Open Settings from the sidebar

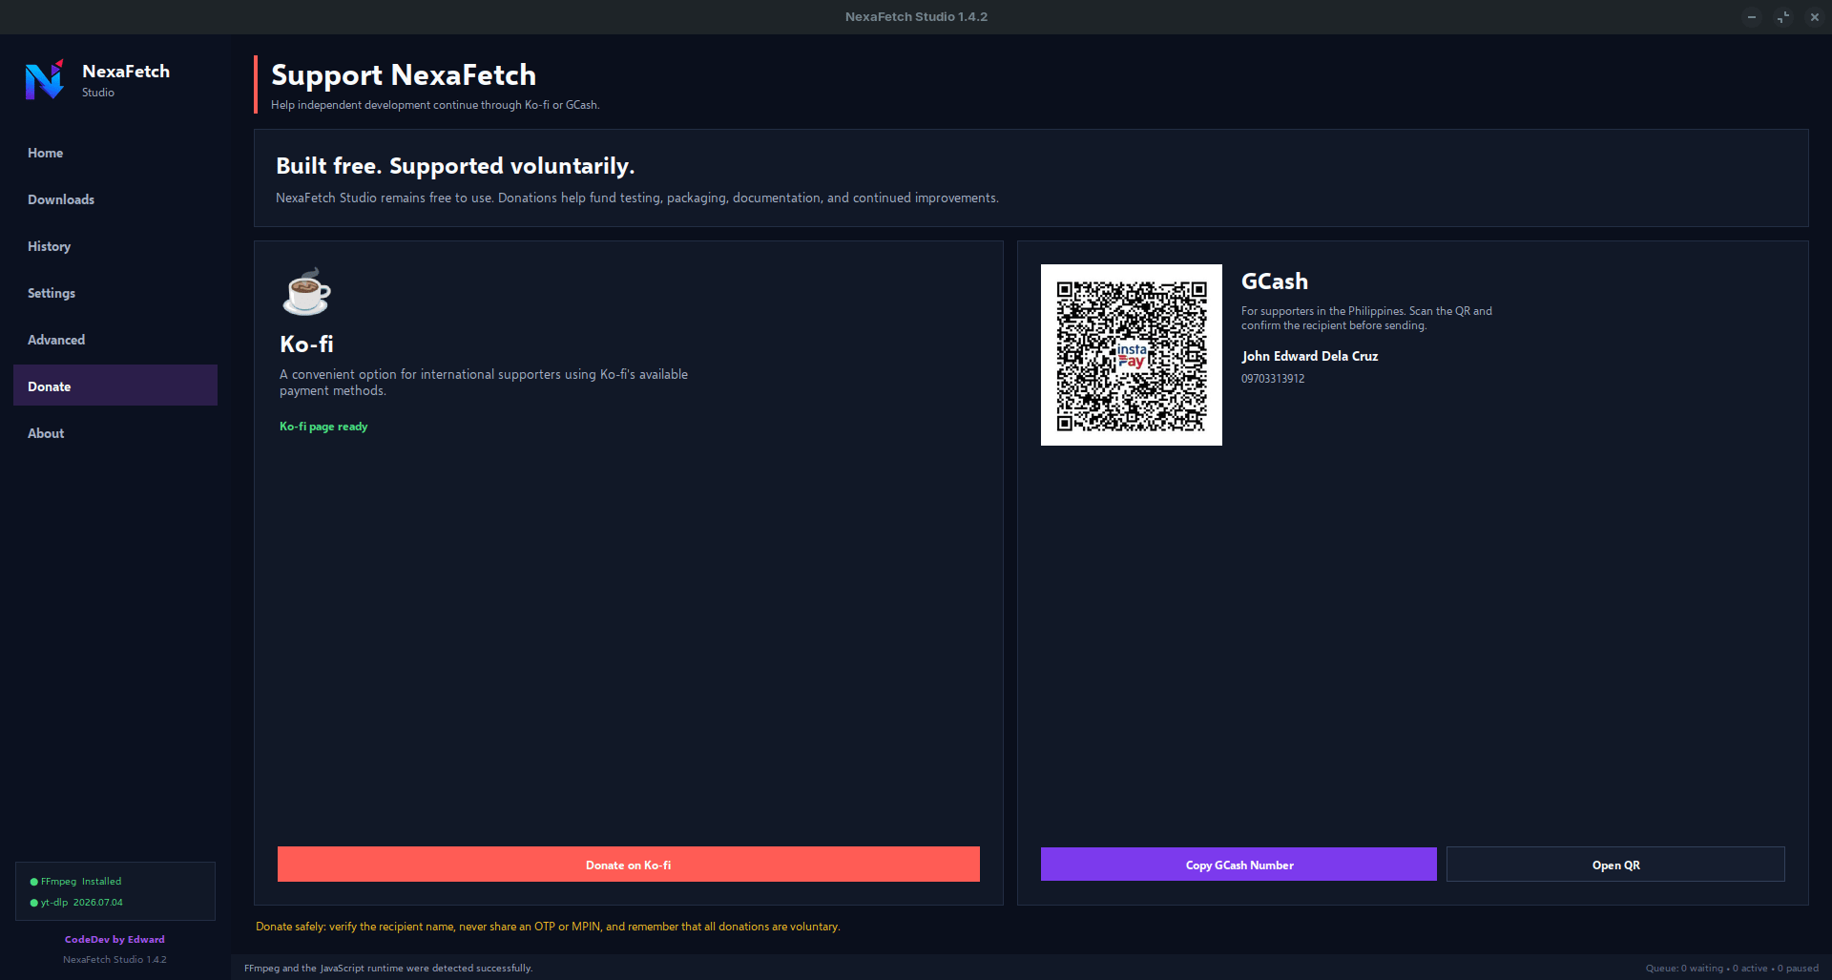pyautogui.click(x=115, y=293)
